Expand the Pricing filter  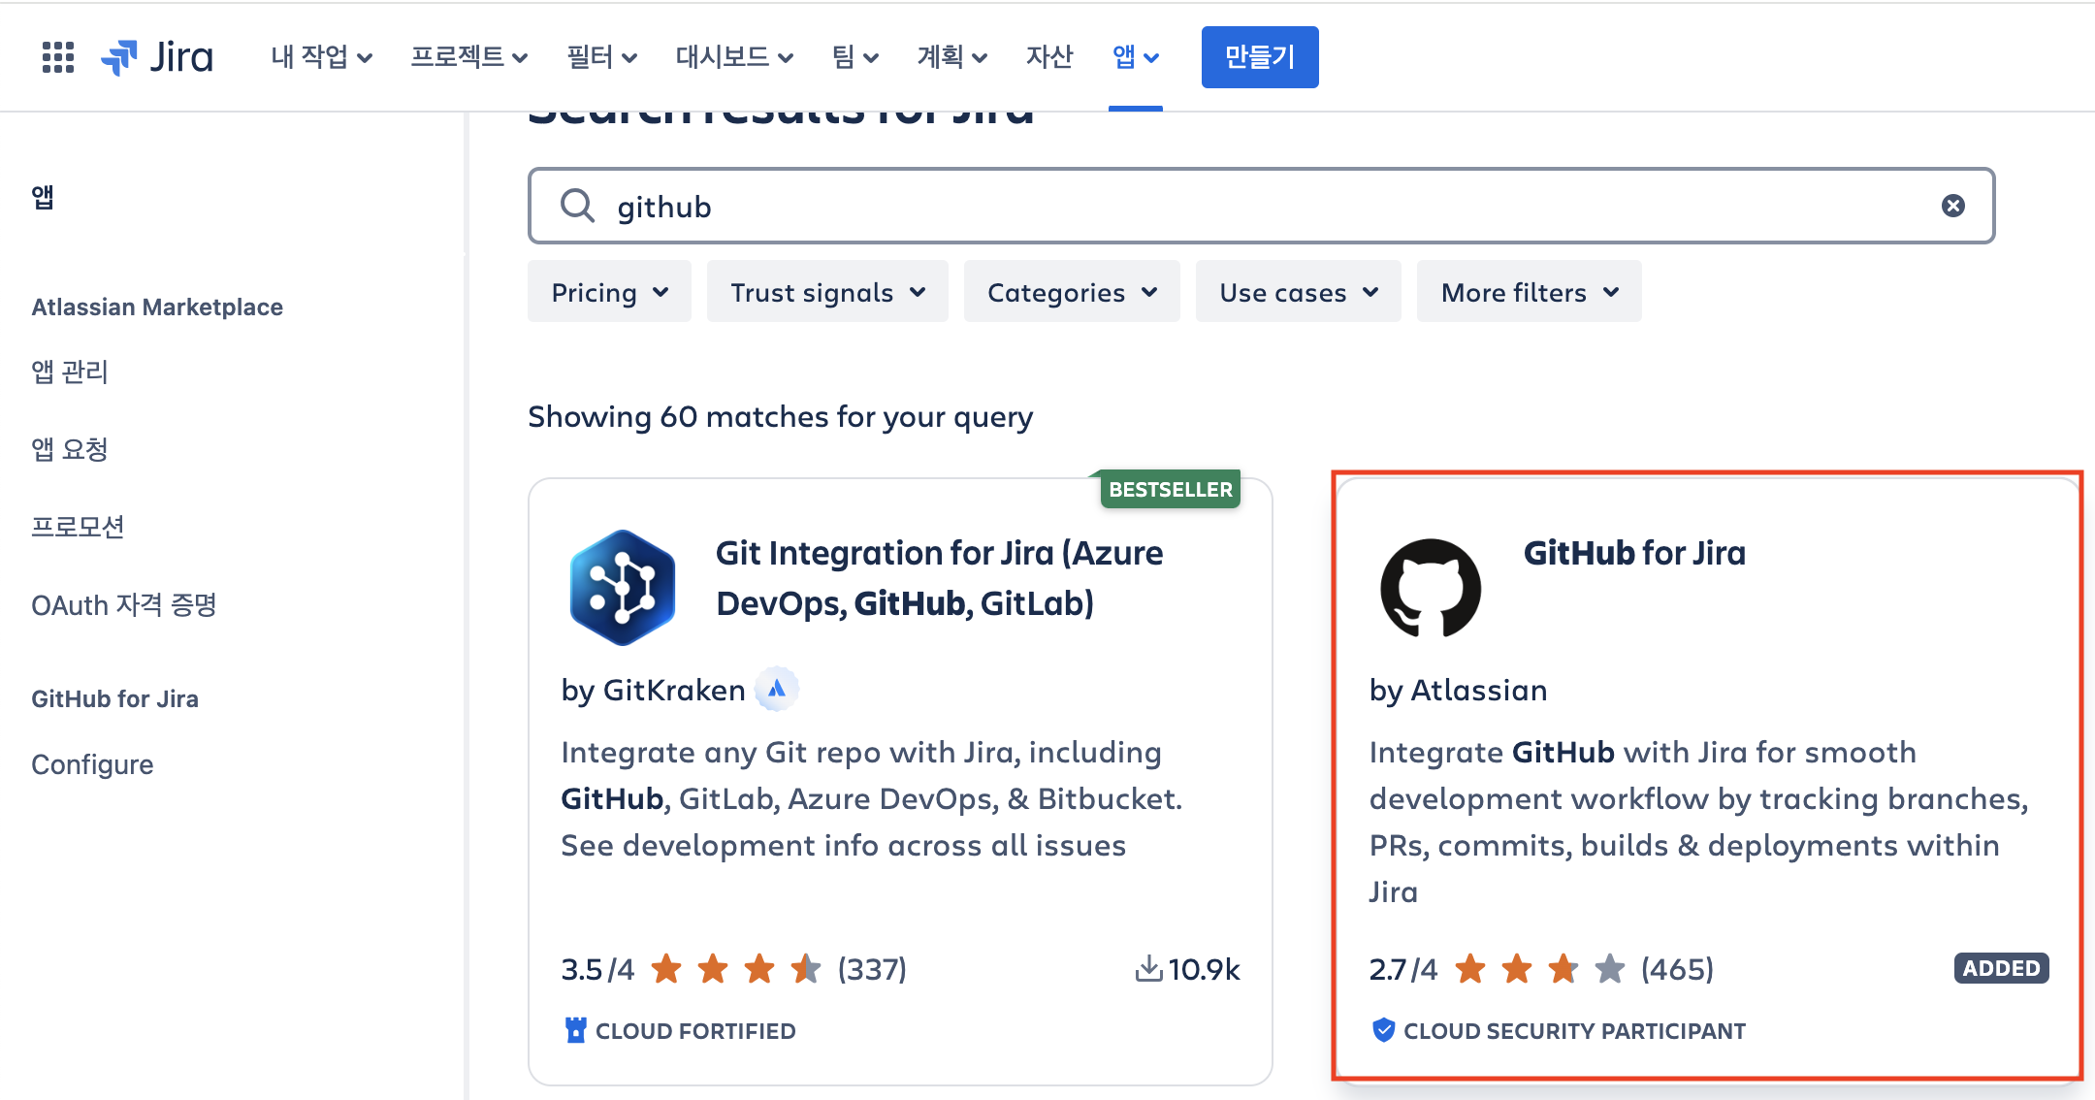609,292
